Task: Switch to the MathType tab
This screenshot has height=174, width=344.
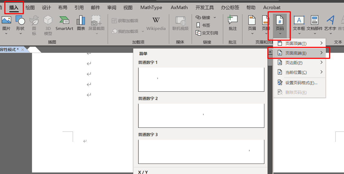Action: [151, 7]
